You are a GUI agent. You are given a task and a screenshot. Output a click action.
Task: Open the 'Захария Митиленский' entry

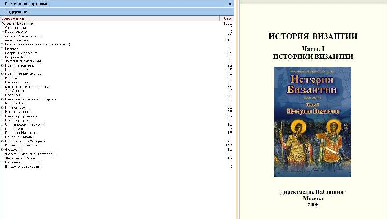23,61
